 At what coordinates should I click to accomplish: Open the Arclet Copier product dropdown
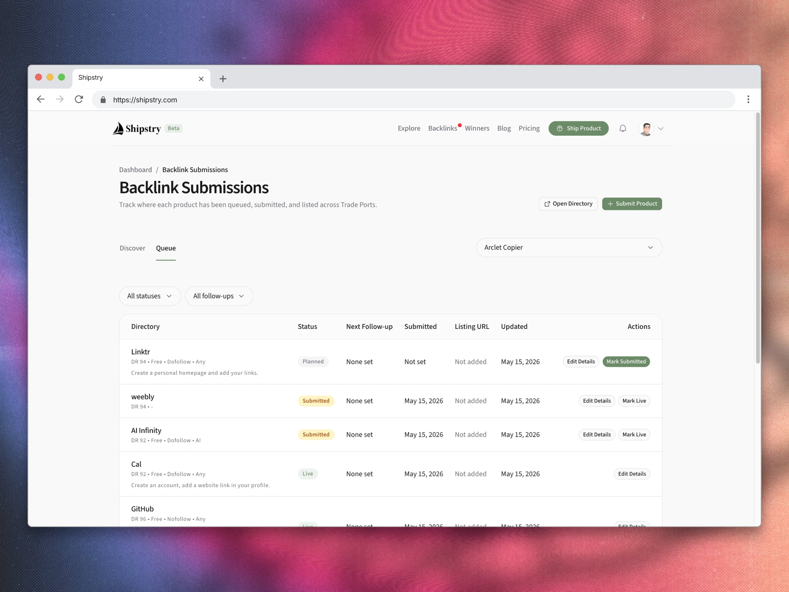[x=569, y=247]
